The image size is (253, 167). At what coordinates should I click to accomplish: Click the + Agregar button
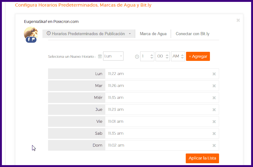[x=198, y=57]
